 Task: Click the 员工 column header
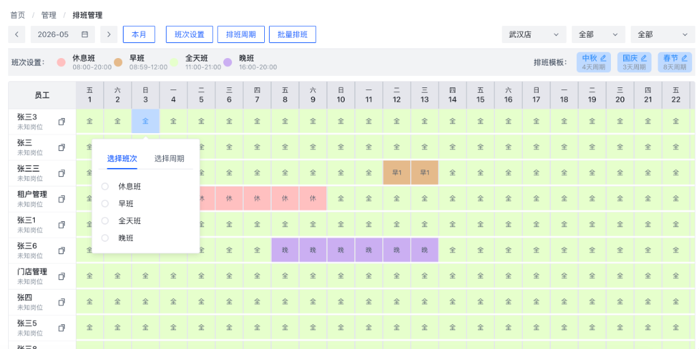click(42, 95)
